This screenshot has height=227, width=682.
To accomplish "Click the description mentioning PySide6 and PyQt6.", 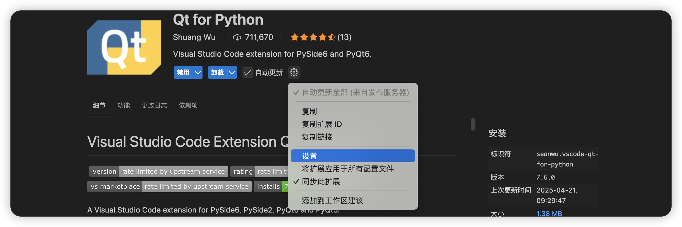I will tap(272, 54).
